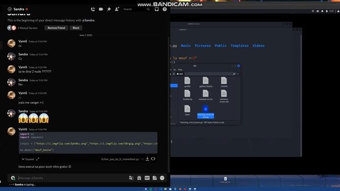
Task: Open the Discord inbox icon
Action: pyautogui.click(x=157, y=9)
